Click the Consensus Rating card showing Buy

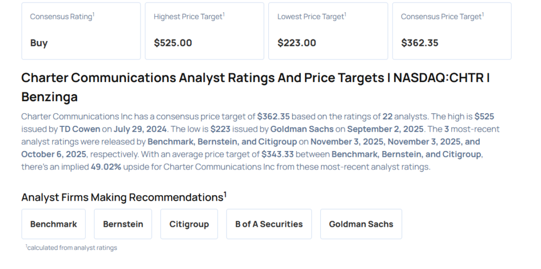(81, 31)
